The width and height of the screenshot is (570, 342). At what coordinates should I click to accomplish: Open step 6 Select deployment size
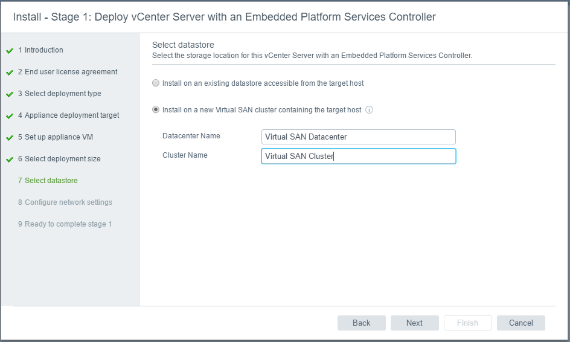tap(59, 159)
